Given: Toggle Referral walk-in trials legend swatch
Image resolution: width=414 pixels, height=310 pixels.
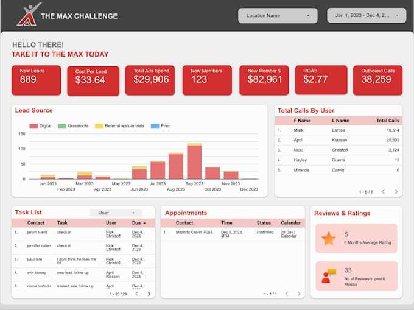Looking at the screenshot, I should point(99,126).
